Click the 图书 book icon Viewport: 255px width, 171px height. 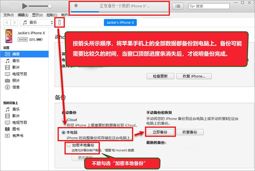(7, 129)
